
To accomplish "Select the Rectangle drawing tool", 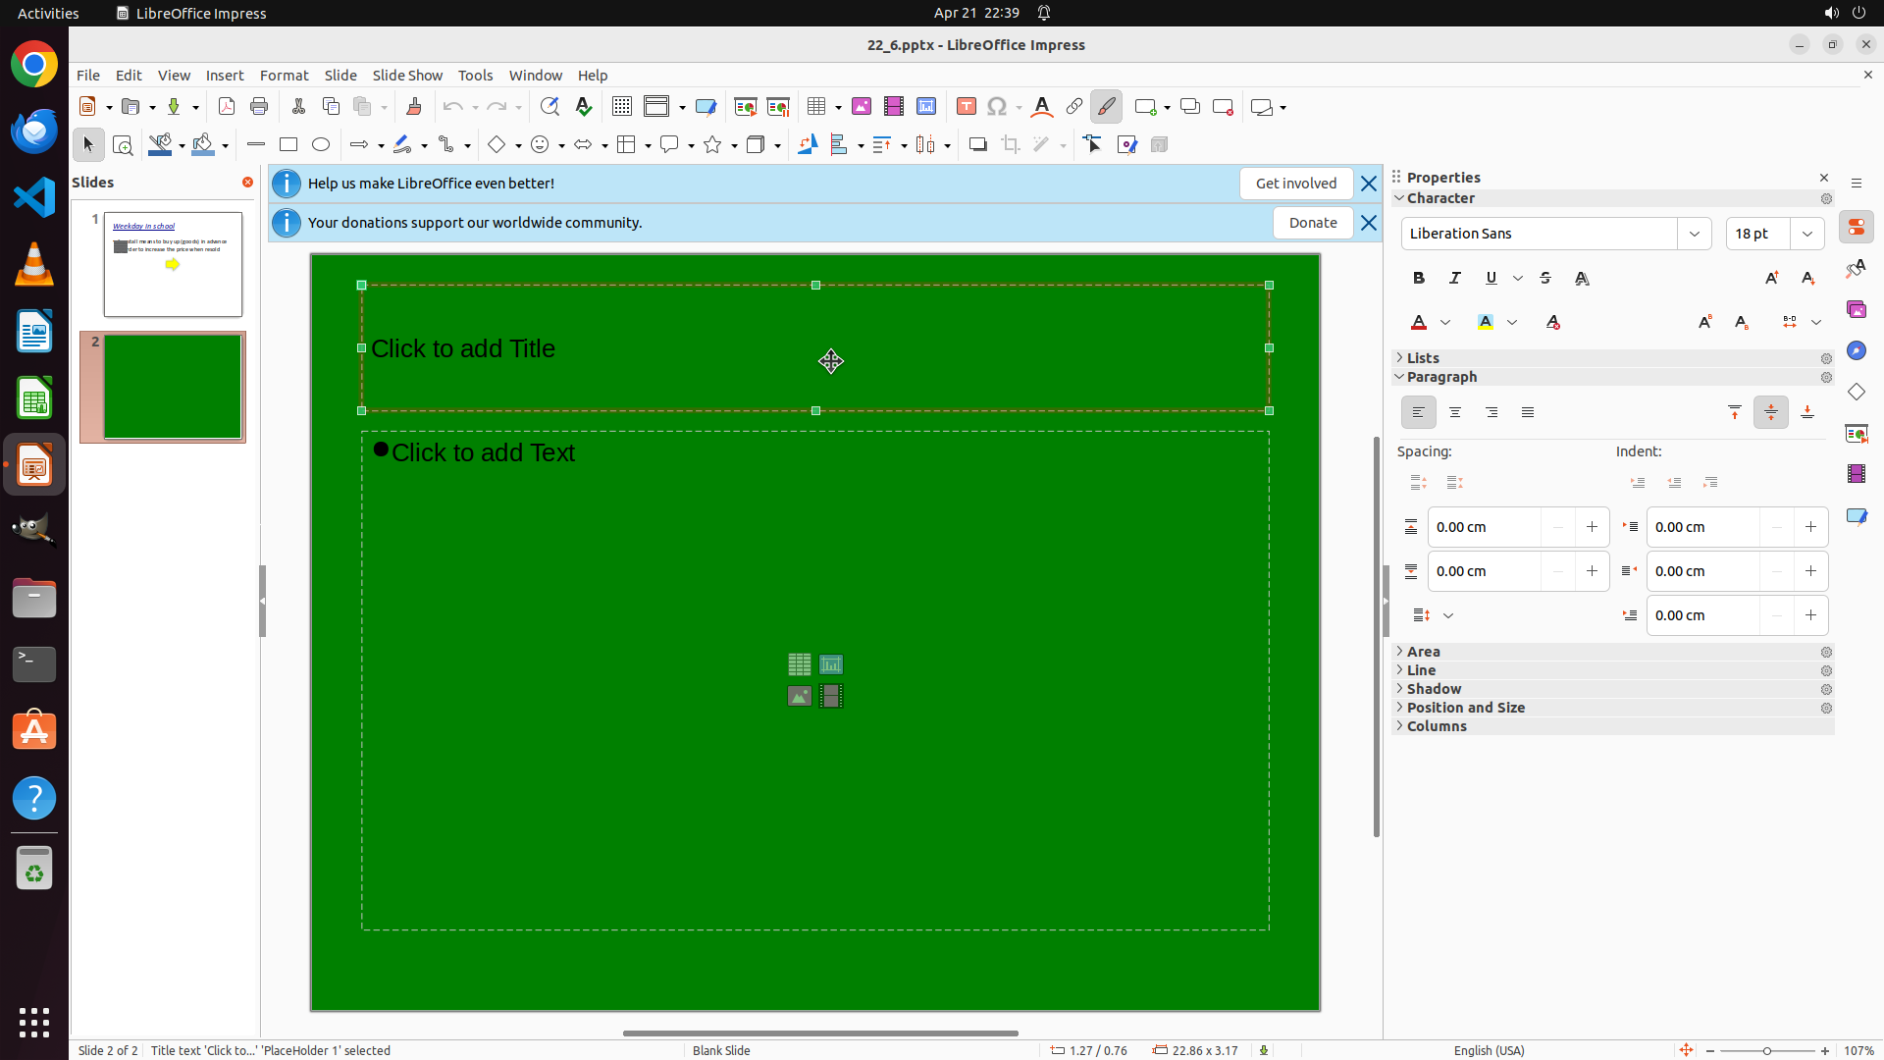I will point(288,145).
